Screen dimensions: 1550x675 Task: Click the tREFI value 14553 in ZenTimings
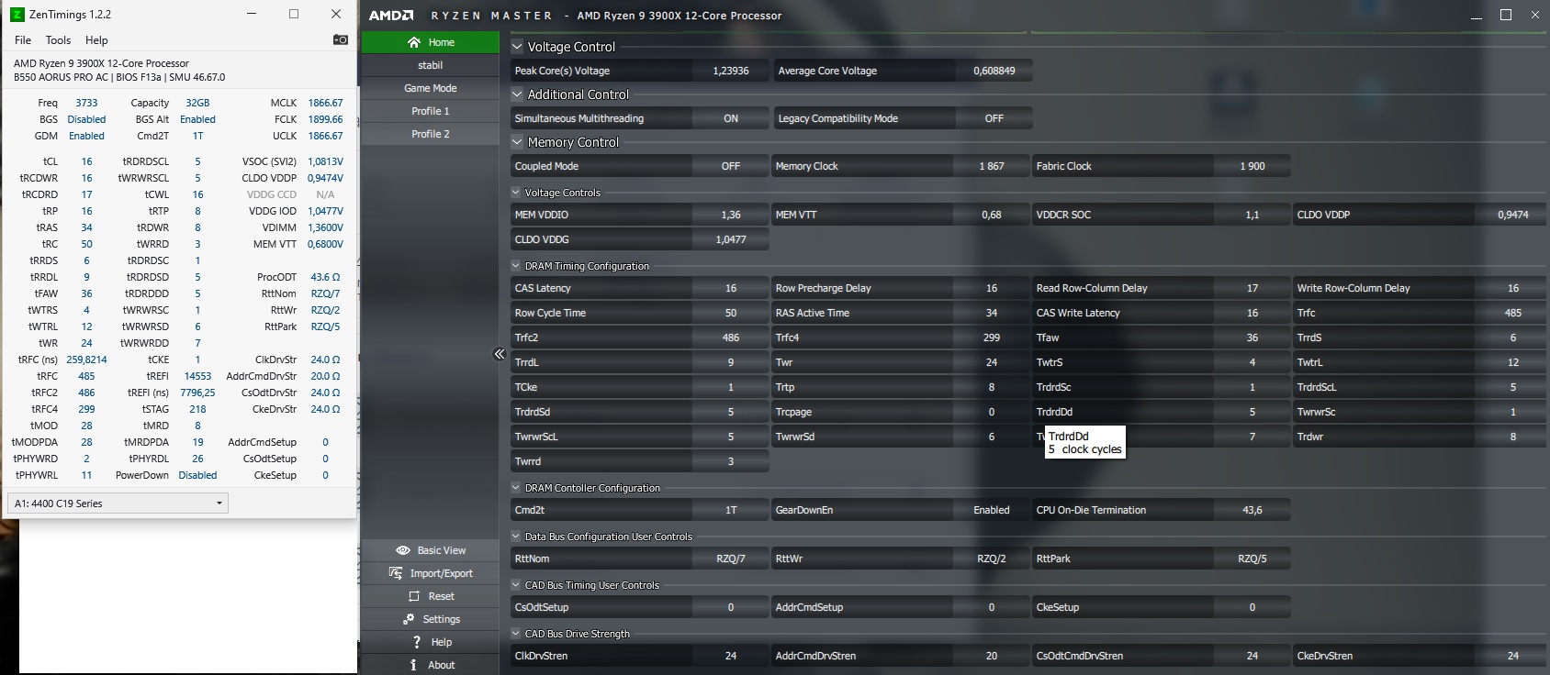pyautogui.click(x=197, y=376)
